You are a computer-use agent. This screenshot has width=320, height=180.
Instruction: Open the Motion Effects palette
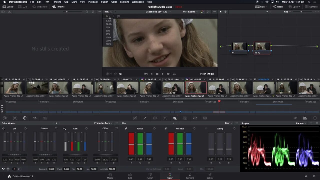click(x=45, y=118)
